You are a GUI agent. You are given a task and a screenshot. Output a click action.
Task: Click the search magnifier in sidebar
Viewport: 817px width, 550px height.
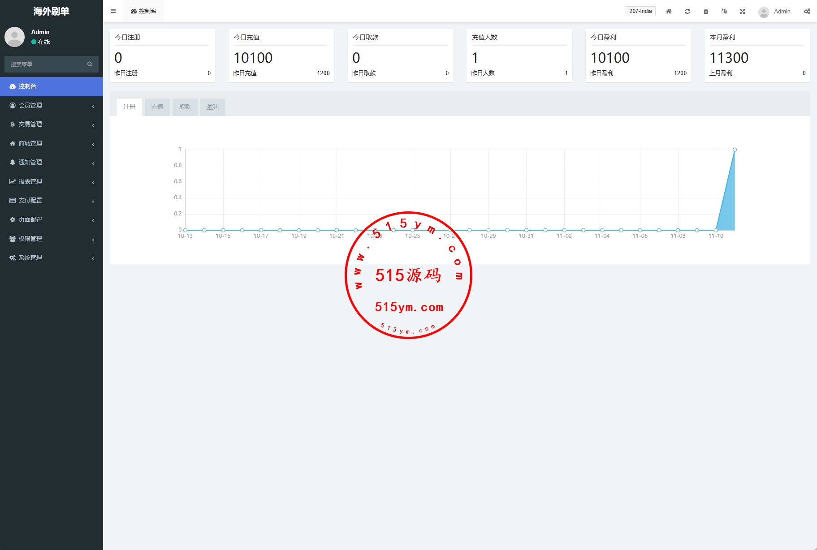point(90,64)
